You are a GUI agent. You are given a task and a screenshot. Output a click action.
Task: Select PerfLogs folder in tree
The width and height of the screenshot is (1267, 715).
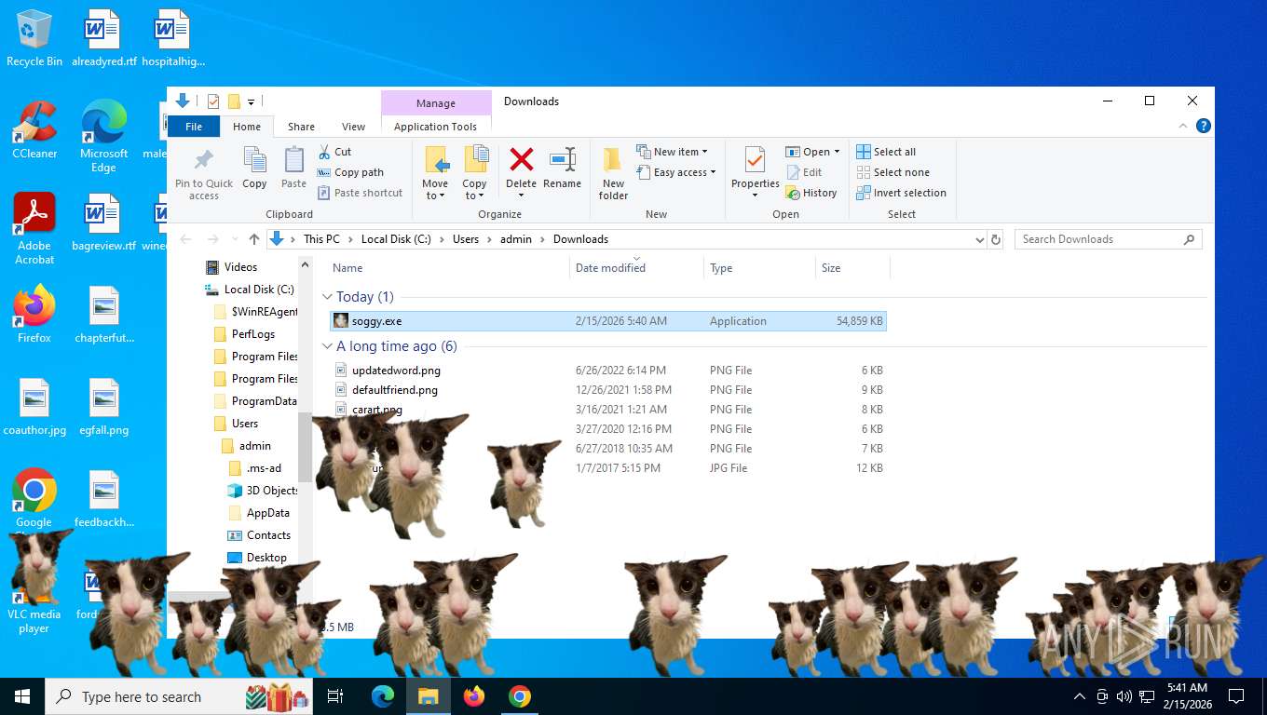point(252,334)
